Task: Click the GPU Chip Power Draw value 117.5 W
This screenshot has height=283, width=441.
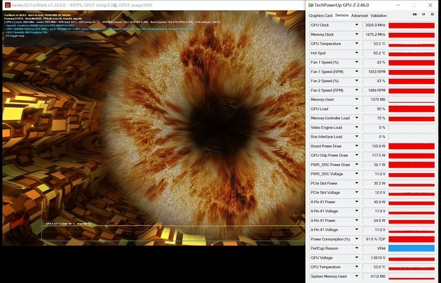Action: point(375,155)
